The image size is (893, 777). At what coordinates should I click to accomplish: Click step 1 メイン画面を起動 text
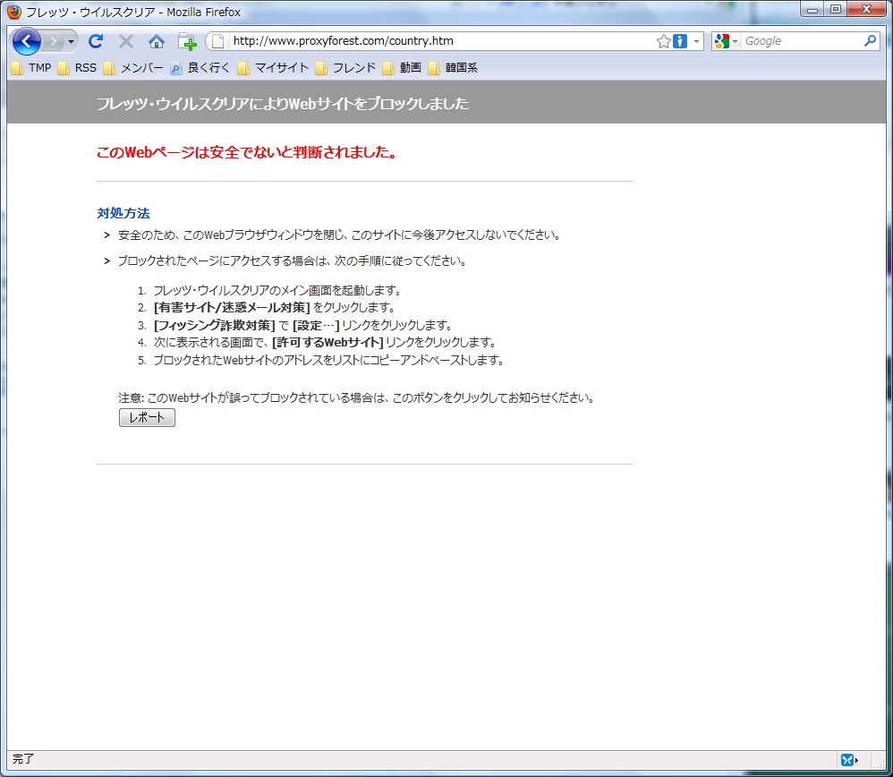click(277, 291)
